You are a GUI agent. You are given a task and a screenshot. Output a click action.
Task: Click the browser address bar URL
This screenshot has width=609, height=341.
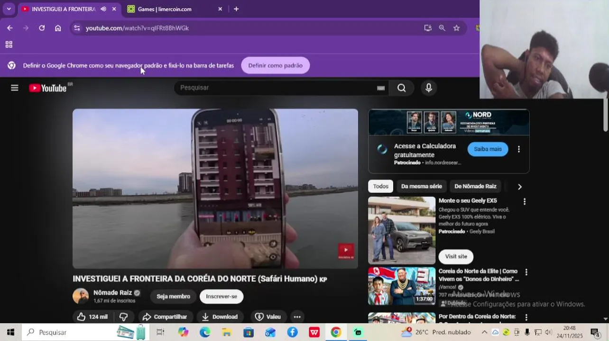click(137, 28)
